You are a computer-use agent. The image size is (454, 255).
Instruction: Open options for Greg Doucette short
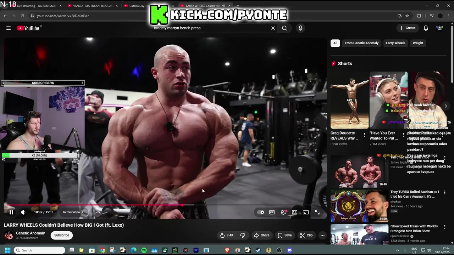point(364,135)
